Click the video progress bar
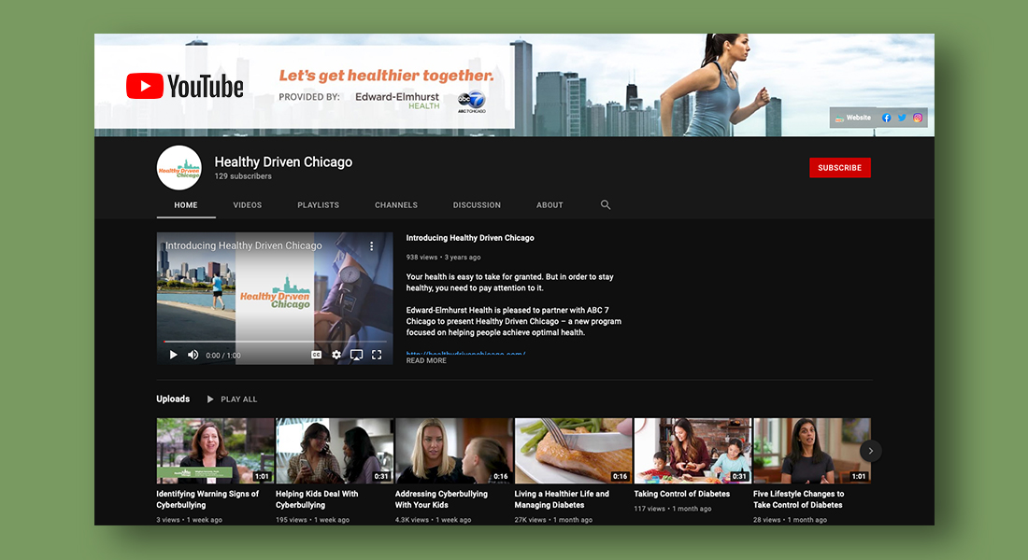Screen dimensions: 1028x560 [275, 342]
